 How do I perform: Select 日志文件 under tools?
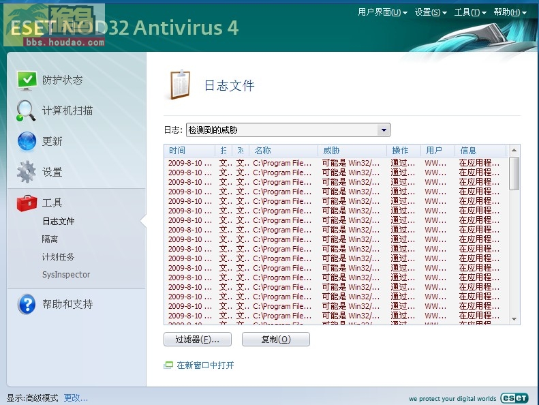(x=58, y=222)
